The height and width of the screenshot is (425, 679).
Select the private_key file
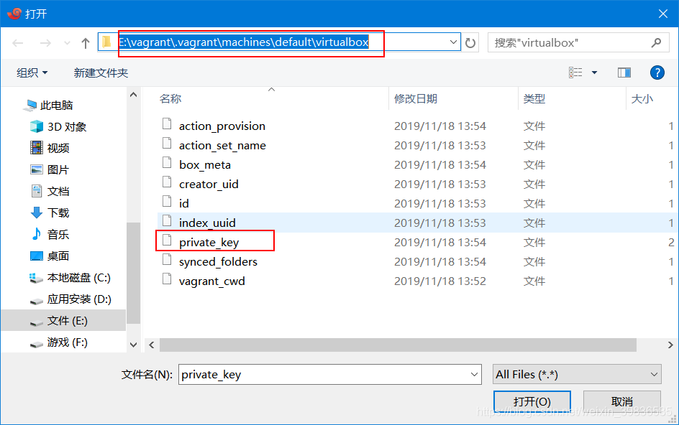tap(209, 243)
